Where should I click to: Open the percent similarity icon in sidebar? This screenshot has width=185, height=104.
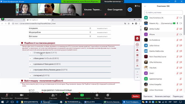[137, 45]
